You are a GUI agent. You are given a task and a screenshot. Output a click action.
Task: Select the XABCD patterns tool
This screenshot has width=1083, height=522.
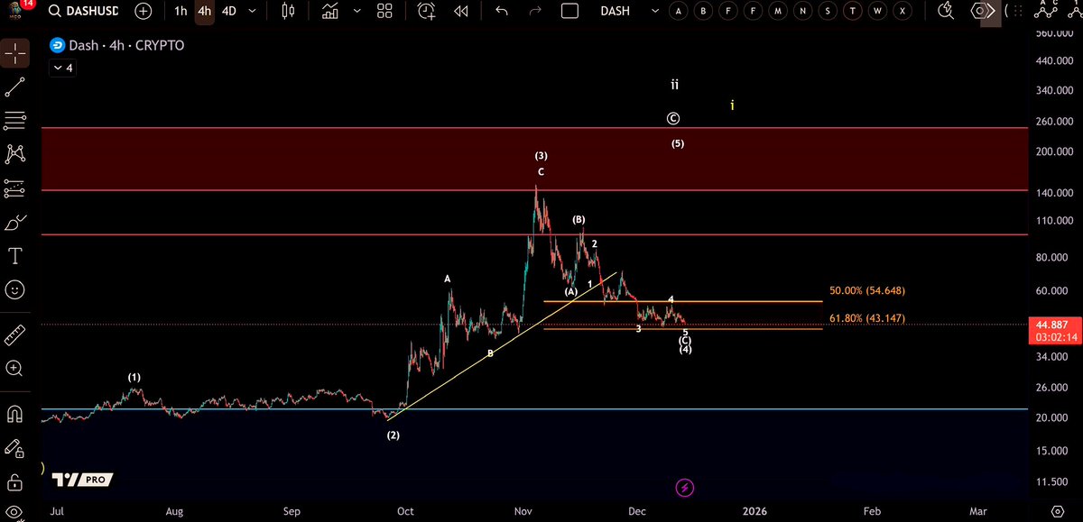pyautogui.click(x=14, y=154)
